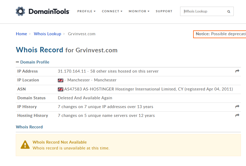Image resolution: width=246 pixels, height=166 pixels.
Task: Click the 7 changes on 7 unique IP addresses text
Action: pos(105,107)
